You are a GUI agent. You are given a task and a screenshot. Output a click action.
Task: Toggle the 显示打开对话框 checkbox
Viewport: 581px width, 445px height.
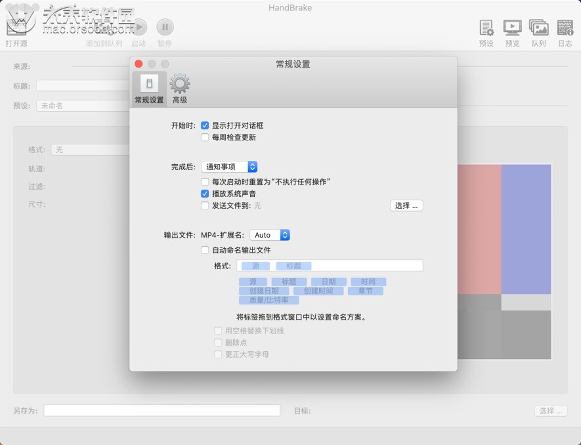tap(205, 125)
